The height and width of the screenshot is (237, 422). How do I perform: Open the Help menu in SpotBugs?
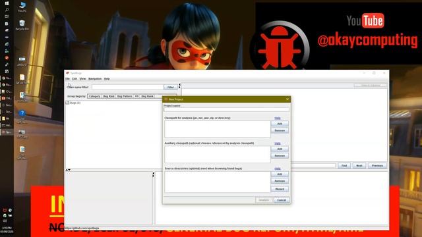(107, 79)
